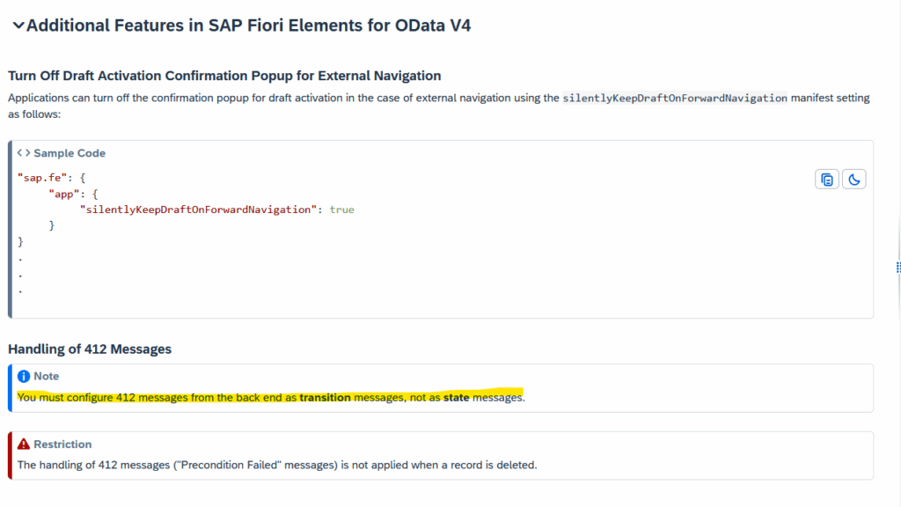901x507 pixels.
Task: Click the text 'Applications can turn off the confirmation popup'
Action: point(128,98)
